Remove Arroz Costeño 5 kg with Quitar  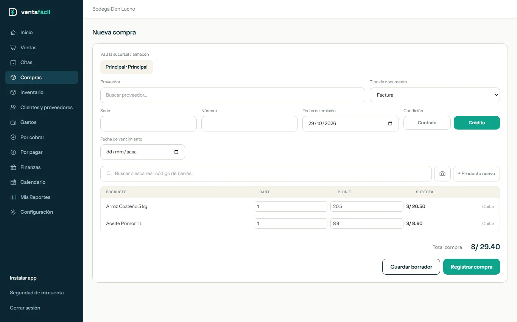tap(488, 206)
